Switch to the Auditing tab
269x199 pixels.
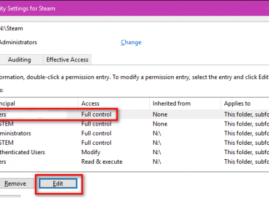19,60
